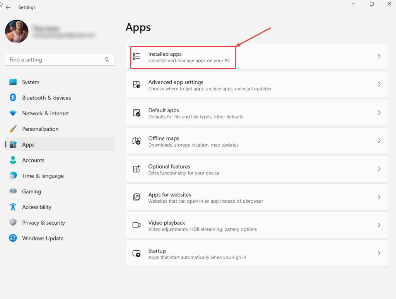Select Privacy & security in sidebar
The width and height of the screenshot is (396, 299).
(x=43, y=223)
